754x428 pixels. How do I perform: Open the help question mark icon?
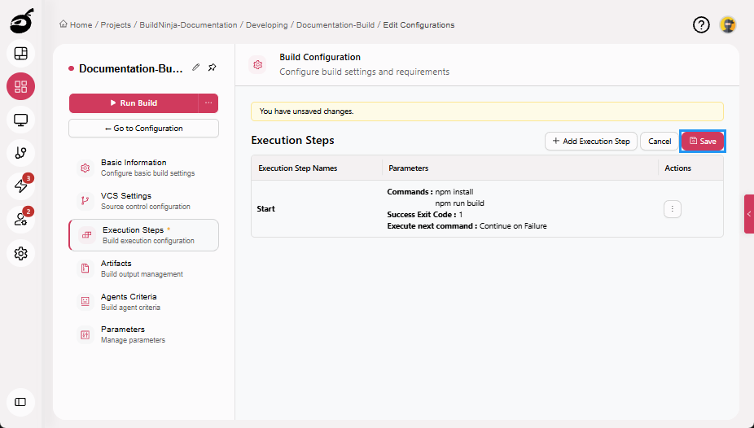tap(701, 25)
